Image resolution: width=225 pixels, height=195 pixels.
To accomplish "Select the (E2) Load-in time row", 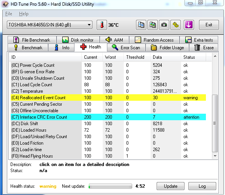I will coord(108,150).
